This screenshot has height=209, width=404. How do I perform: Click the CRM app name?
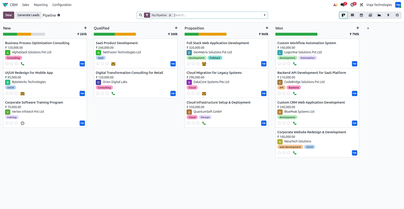(x=14, y=5)
